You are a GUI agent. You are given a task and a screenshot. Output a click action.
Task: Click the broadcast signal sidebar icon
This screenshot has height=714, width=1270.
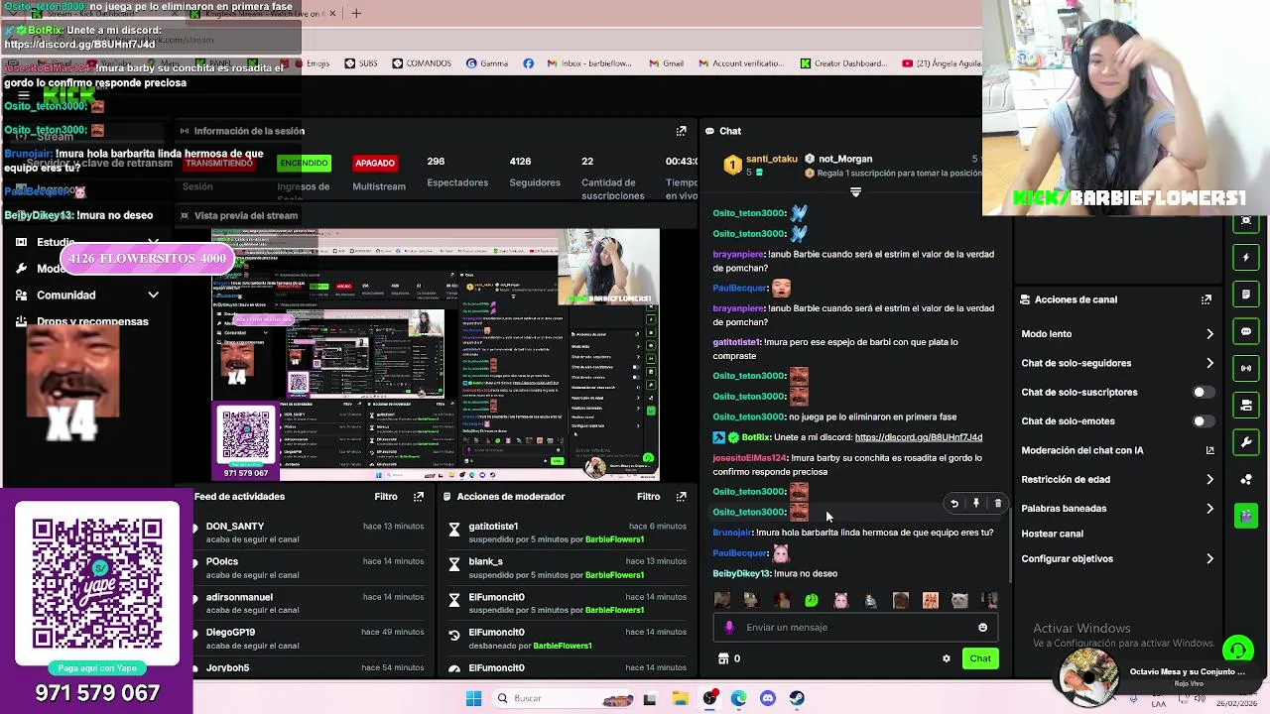(1246, 368)
